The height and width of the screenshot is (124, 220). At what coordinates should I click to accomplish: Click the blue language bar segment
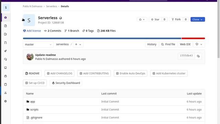[102, 38]
